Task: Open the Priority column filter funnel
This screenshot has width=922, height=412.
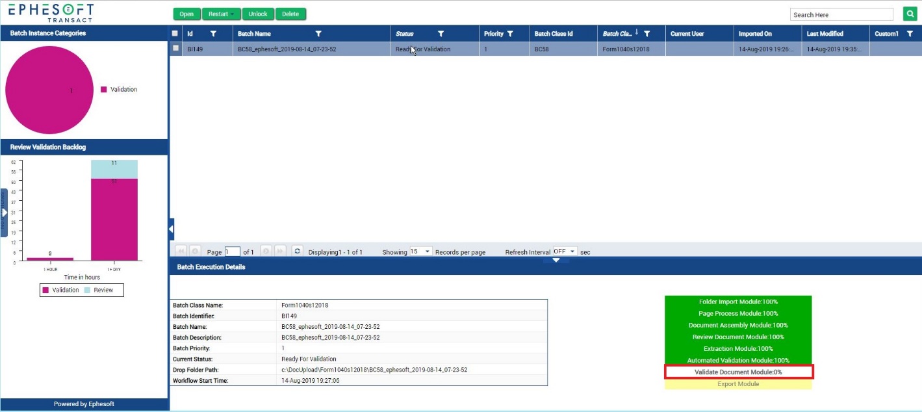Action: [x=510, y=34]
